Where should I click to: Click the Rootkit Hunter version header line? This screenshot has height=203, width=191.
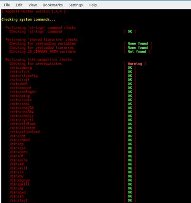pyautogui.click(x=33, y=11)
